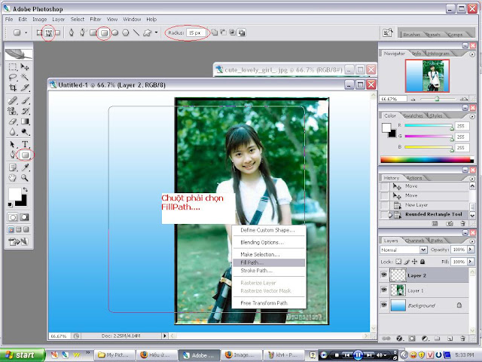The height and width of the screenshot is (362, 482).
Task: Hide the Background layer eye icon
Action: 384,305
